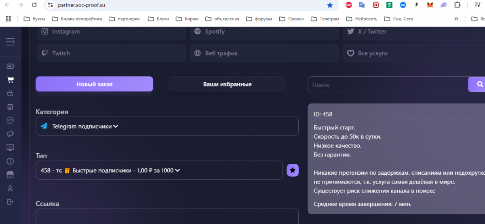485x224 pixels.
Task: Click the Поиск search field
Action: (x=388, y=85)
